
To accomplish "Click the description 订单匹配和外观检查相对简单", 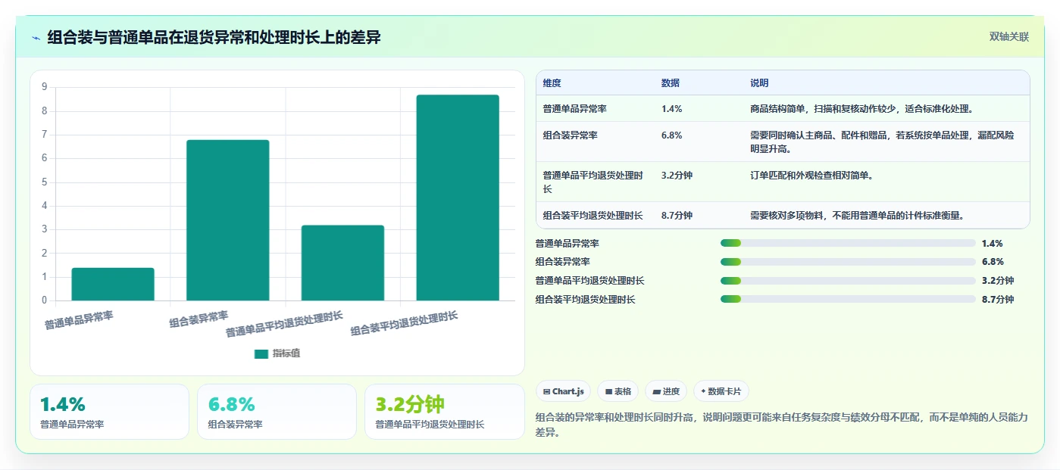I will (811, 176).
